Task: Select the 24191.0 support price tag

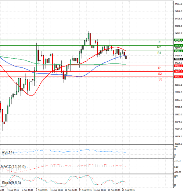Action: (178, 66)
